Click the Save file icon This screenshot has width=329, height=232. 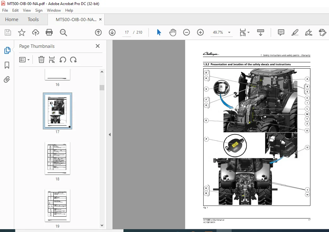point(8,32)
